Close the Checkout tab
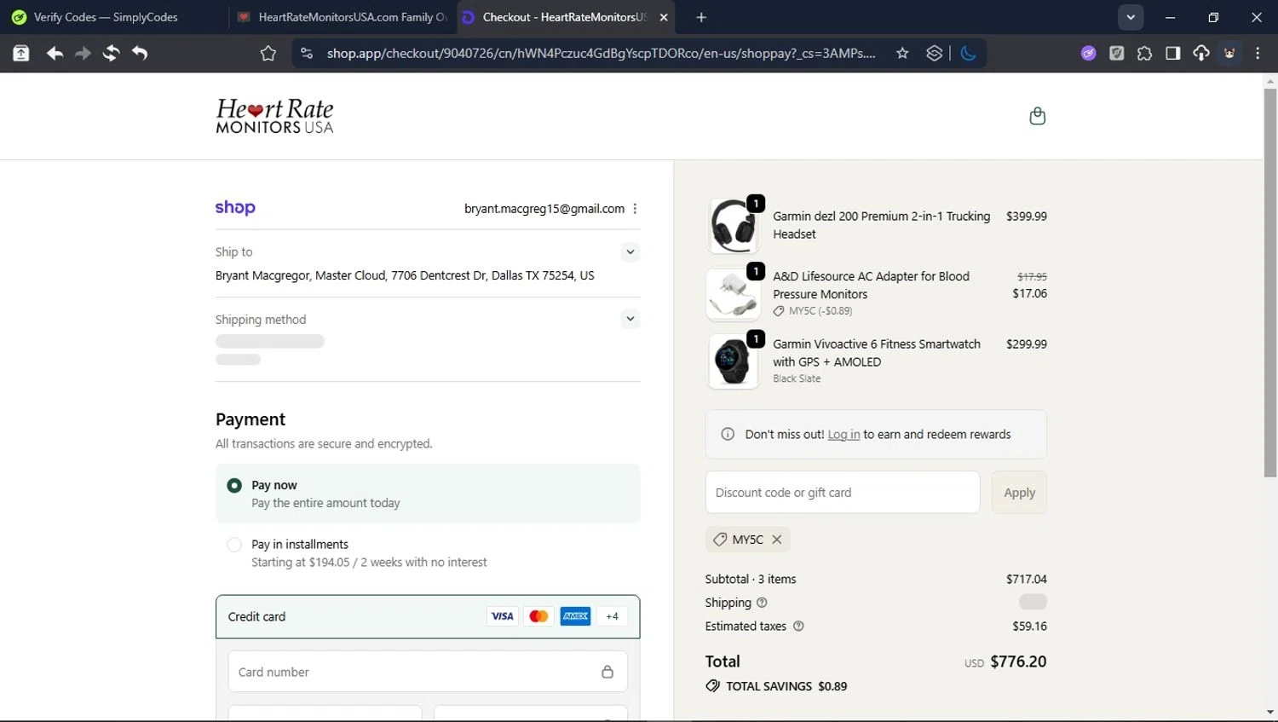This screenshot has height=722, width=1278. (x=664, y=17)
